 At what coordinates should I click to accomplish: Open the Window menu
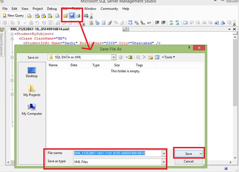click(x=90, y=9)
